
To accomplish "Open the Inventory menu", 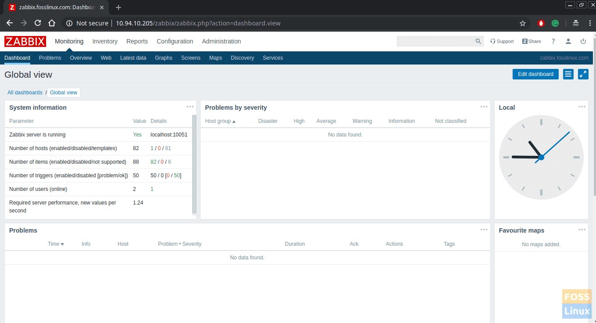I will click(105, 41).
